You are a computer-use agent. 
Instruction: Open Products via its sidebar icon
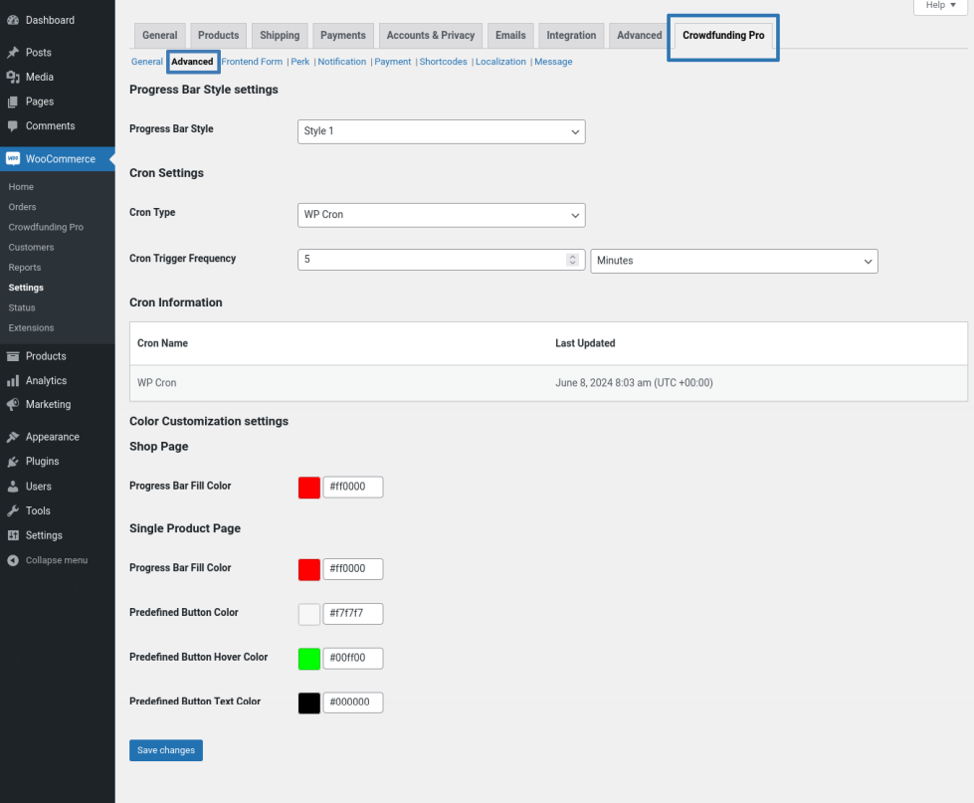[x=13, y=356]
